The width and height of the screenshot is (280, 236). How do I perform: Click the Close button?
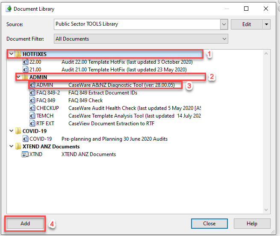click(209, 224)
